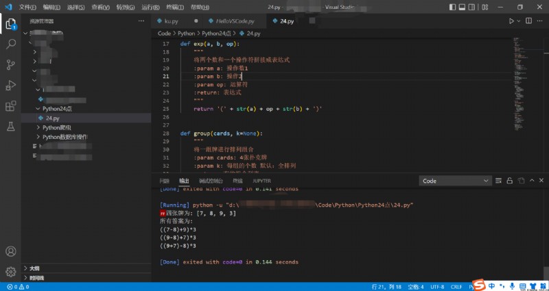This screenshot has width=549, height=291.
Task: Open the 选择(S) menu
Action: 75,7
